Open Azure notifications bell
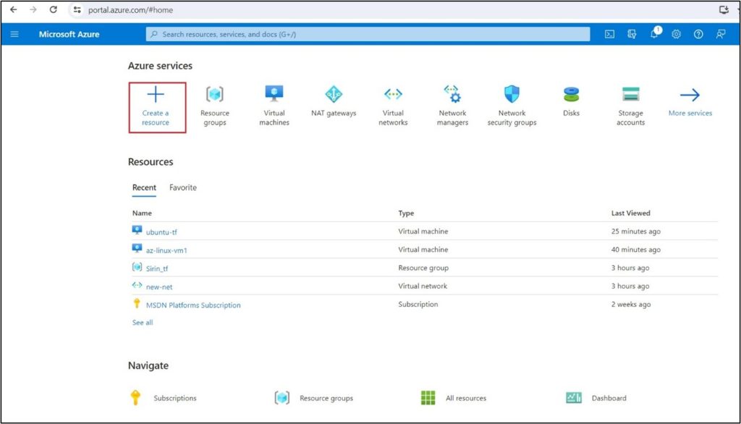Image resolution: width=741 pixels, height=424 pixels. pos(653,34)
